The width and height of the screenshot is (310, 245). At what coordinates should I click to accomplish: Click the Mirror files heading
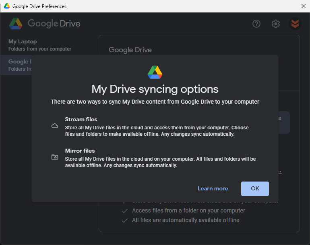coord(80,151)
